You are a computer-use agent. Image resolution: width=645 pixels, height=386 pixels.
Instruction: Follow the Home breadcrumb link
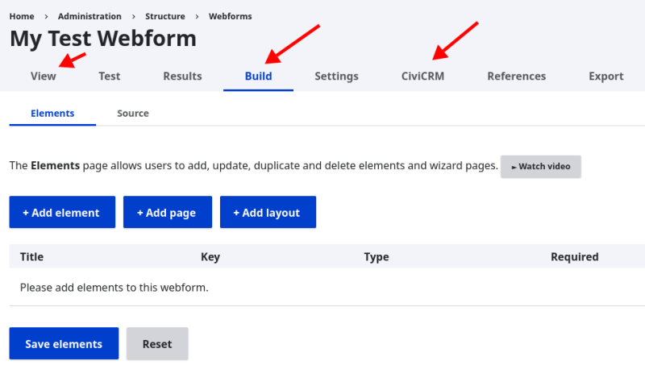point(22,16)
